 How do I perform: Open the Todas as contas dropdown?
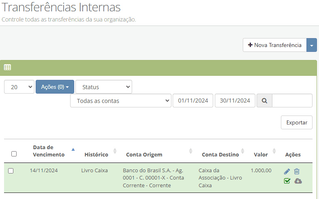pos(121,101)
